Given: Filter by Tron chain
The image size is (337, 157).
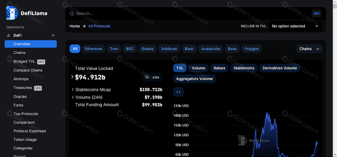Looking at the screenshot, I should coord(114,49).
